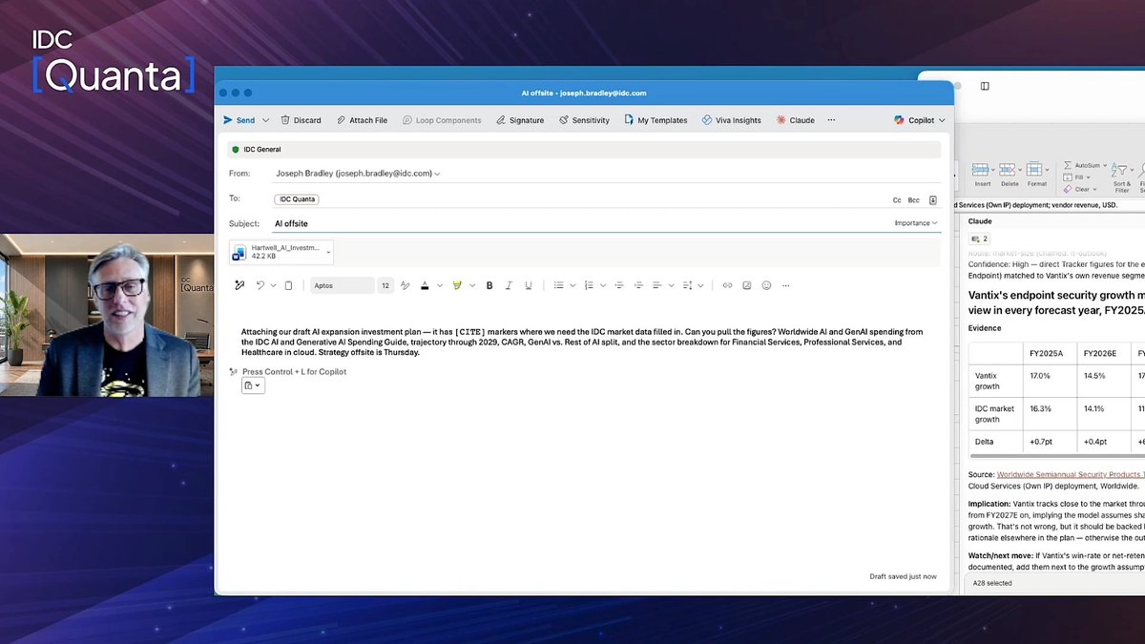Show the Bcc field

(x=914, y=200)
